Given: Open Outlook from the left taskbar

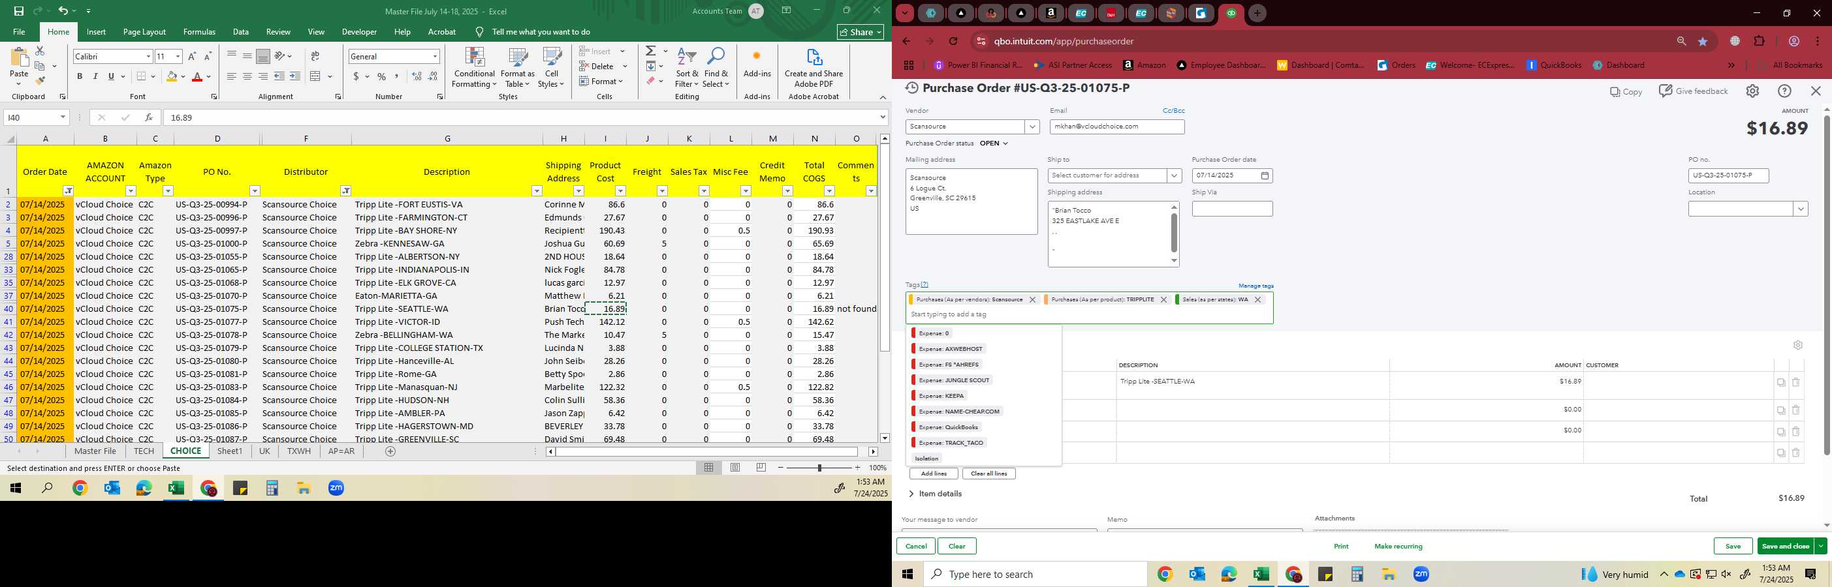Looking at the screenshot, I should (x=112, y=489).
